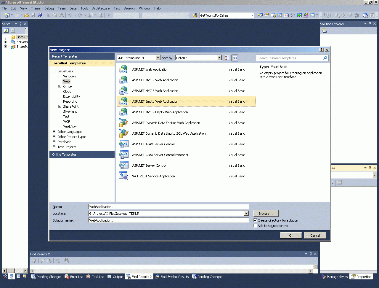The height and width of the screenshot is (288, 379).
Task: Click the Solution name text field
Action: pyautogui.click(x=168, y=220)
